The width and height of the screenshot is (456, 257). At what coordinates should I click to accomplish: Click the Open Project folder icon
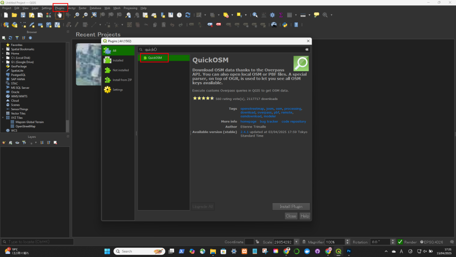coord(14,15)
